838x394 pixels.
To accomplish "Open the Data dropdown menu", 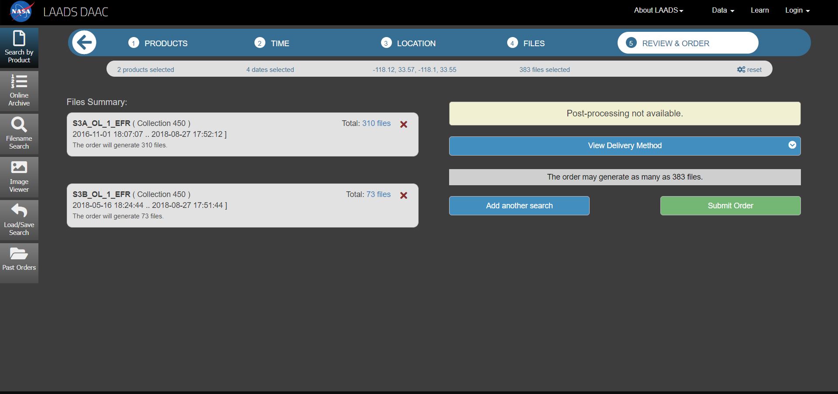I will (723, 10).
